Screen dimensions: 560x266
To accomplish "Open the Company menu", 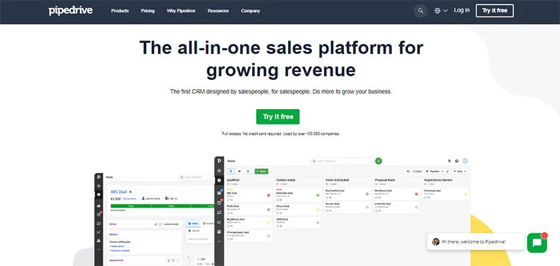I will (251, 11).
